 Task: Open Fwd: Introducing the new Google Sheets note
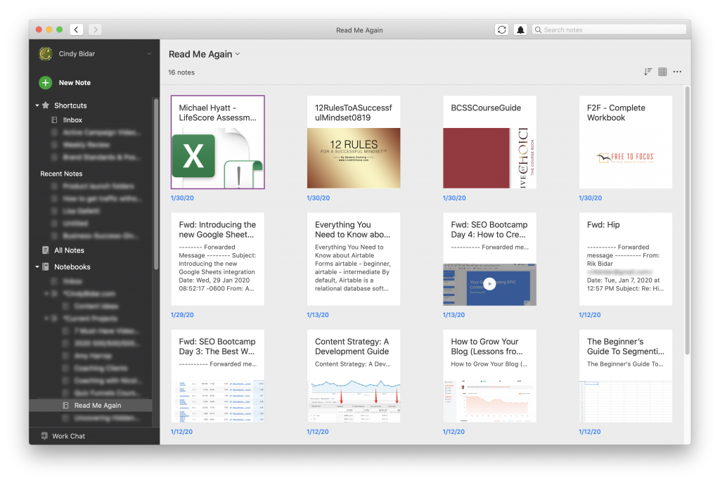pyautogui.click(x=218, y=259)
